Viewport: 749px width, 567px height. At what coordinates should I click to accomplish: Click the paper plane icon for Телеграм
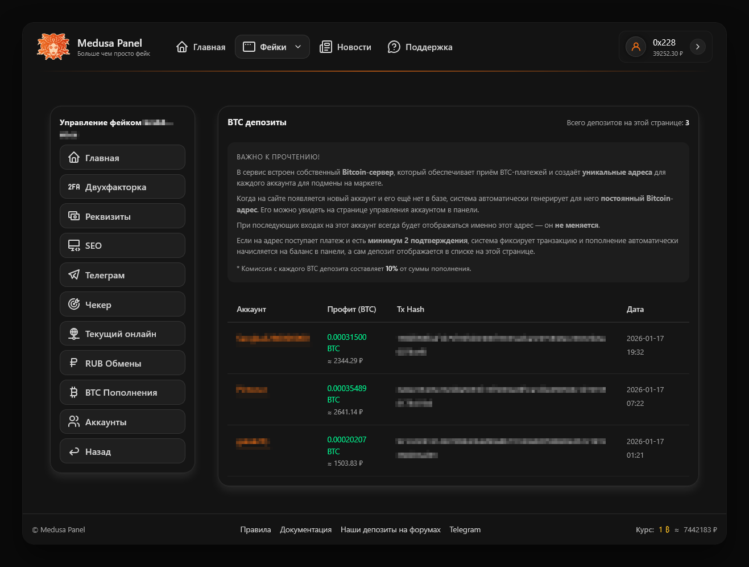74,275
